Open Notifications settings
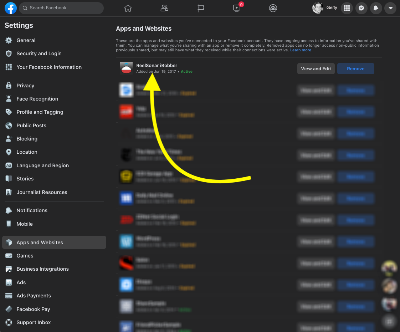The image size is (400, 332). 54,210
